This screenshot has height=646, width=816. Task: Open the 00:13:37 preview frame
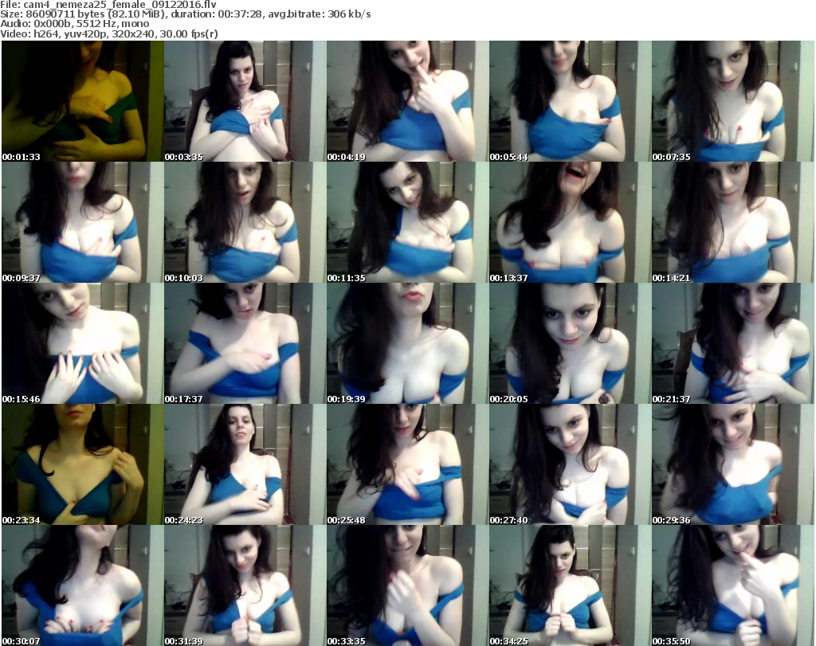[x=570, y=222]
